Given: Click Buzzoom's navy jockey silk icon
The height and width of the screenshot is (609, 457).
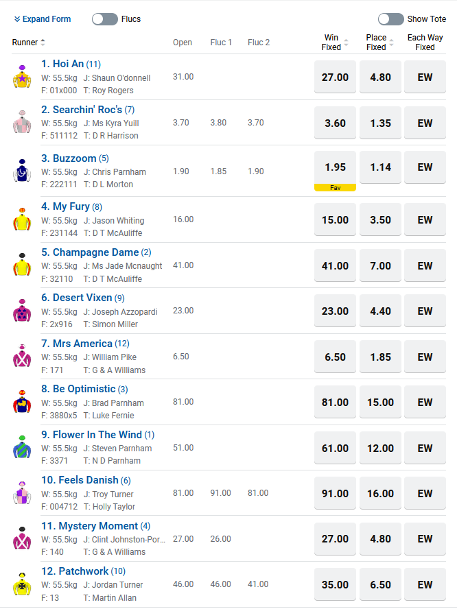Looking at the screenshot, I should click(x=22, y=171).
